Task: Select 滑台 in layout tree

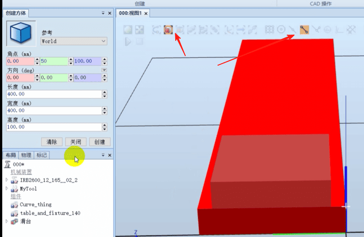Action: 26,221
